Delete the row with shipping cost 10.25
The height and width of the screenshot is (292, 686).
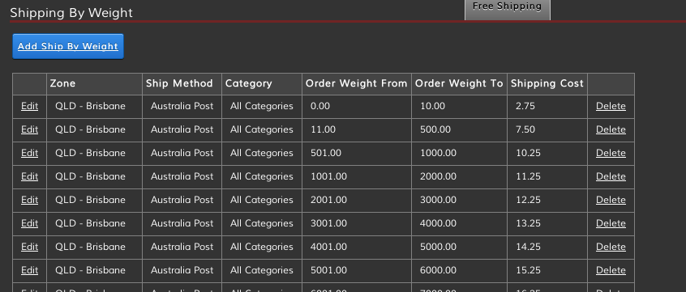click(611, 153)
